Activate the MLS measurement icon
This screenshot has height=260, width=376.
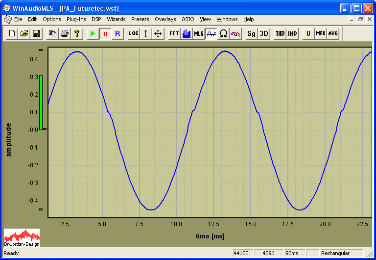pyautogui.click(x=199, y=33)
